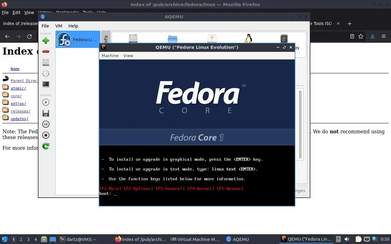Image resolution: width=391 pixels, height=244 pixels.
Task: Open Firefox's downloads panel arrow
Action: tap(372, 36)
